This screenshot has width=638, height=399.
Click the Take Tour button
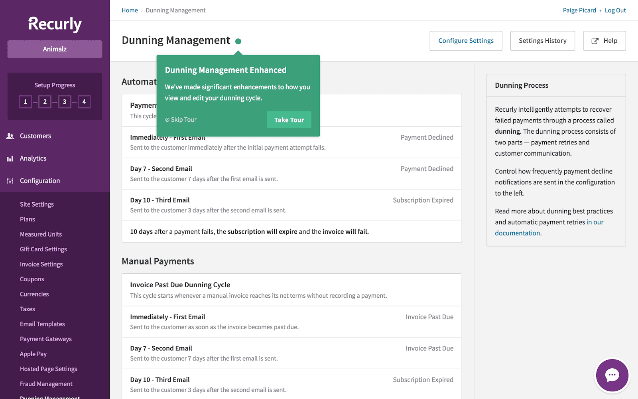[x=289, y=120]
